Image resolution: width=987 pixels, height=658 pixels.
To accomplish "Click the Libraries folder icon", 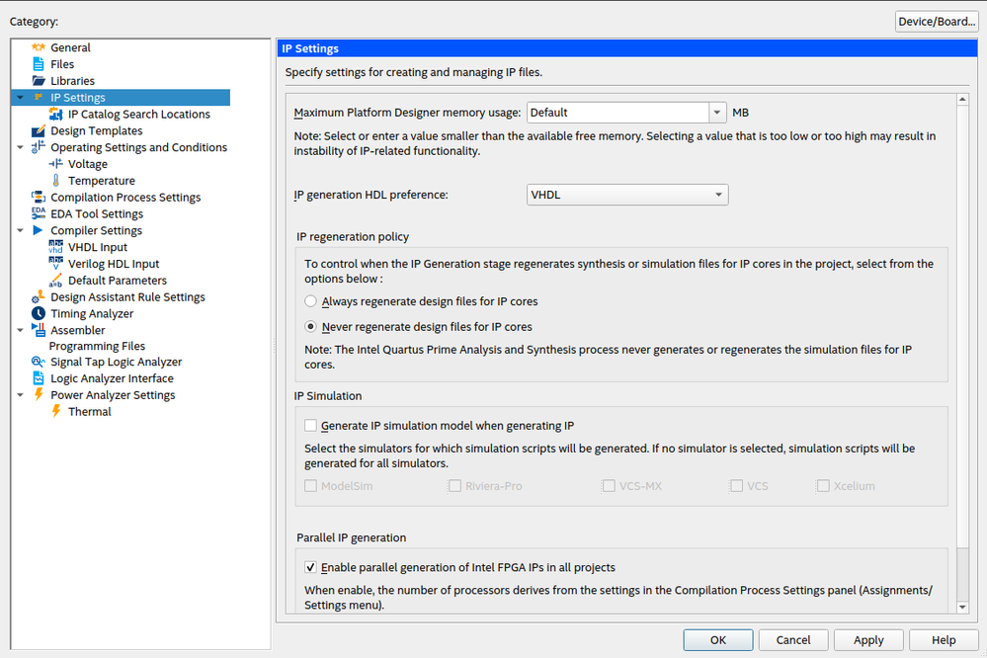I will [39, 81].
